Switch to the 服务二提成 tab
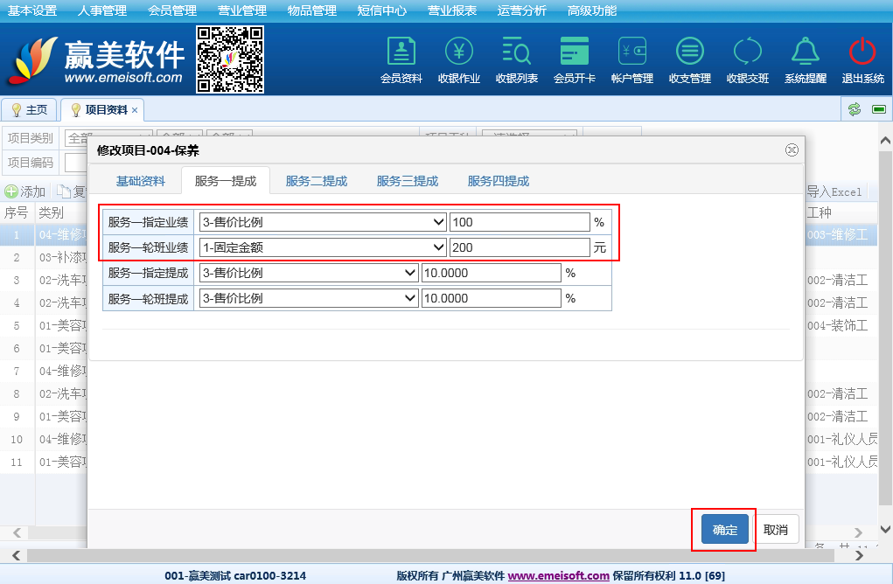The height and width of the screenshot is (584, 893). [x=316, y=181]
